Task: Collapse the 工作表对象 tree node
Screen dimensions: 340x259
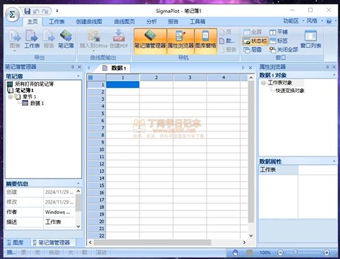Action: click(263, 83)
